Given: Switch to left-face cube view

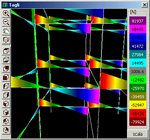Looking at the screenshot, I should (6, 86).
